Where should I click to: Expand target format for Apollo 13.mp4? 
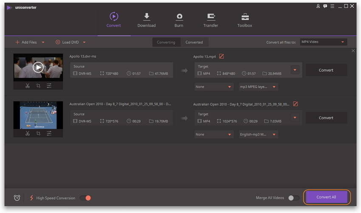[295, 70]
